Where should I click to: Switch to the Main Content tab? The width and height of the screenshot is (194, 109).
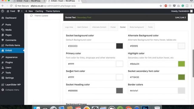coord(83,27)
